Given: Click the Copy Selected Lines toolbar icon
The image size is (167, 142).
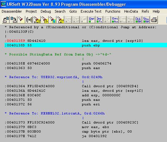Looking at the screenshot, I should pos(29,20).
